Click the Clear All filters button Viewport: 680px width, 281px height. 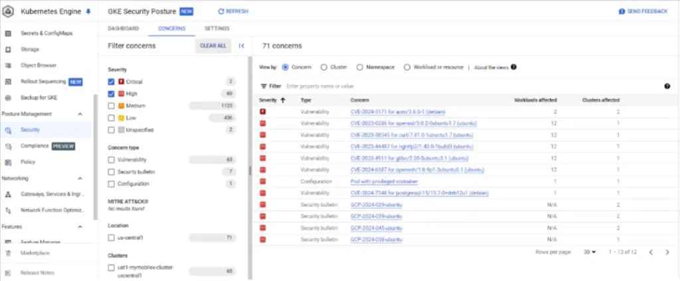click(213, 46)
